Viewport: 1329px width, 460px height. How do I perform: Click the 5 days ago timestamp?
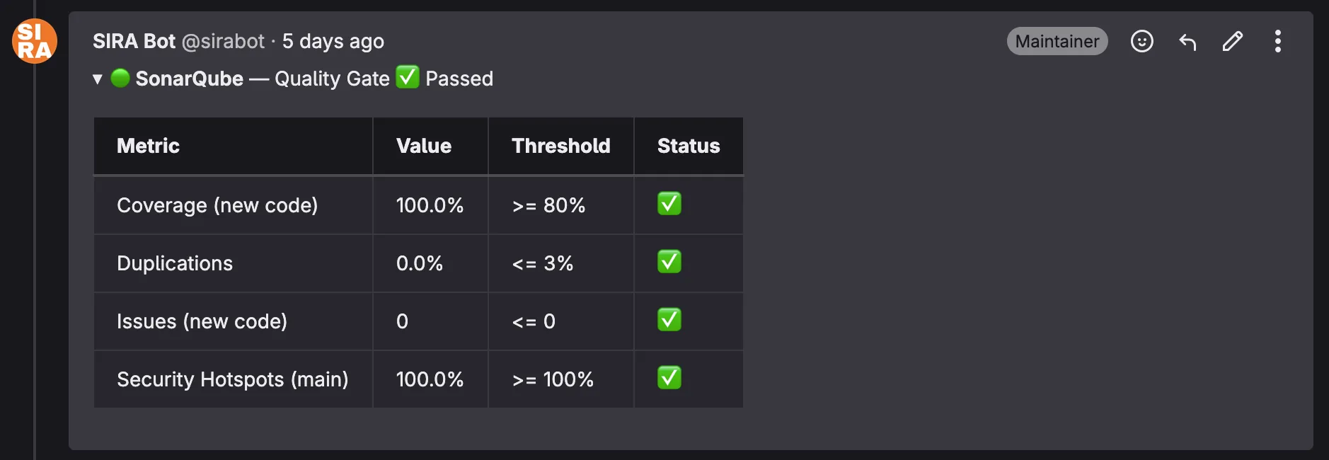click(333, 41)
